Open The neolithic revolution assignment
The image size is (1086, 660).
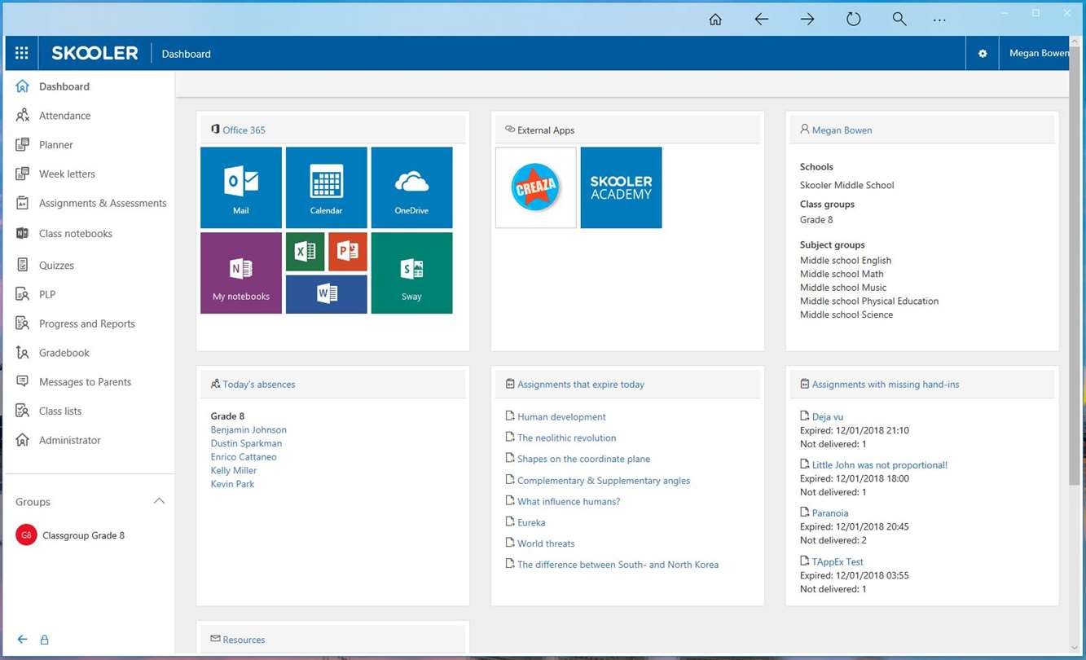pos(566,438)
